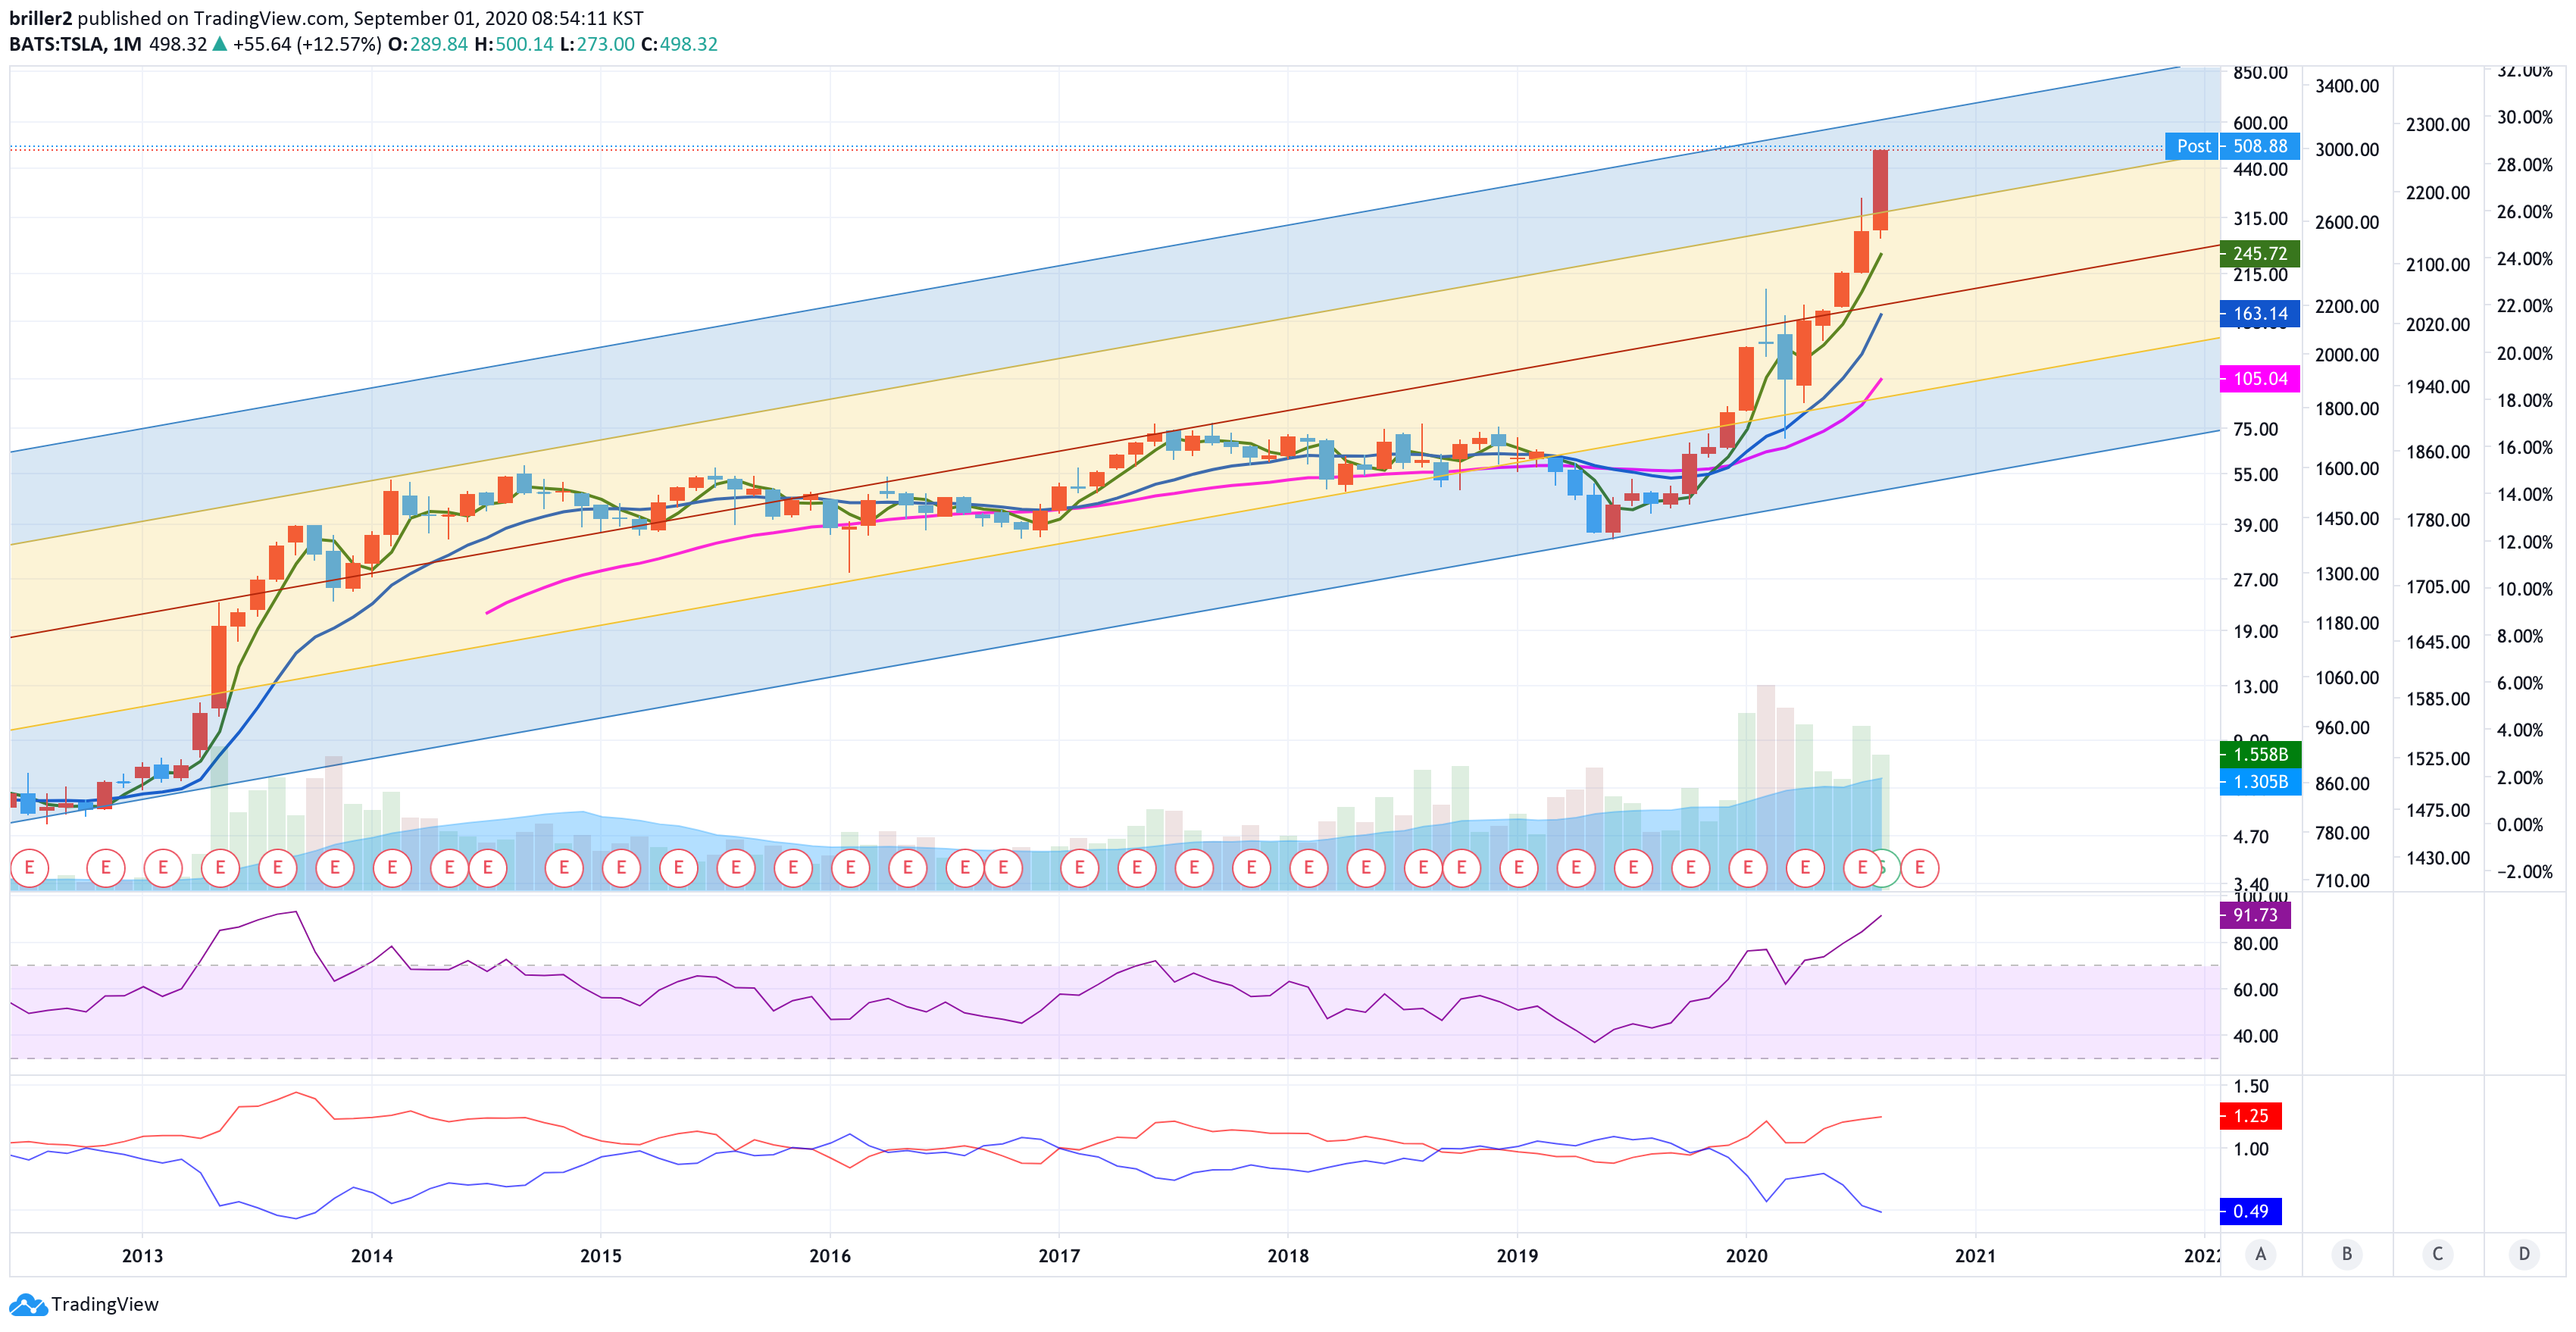Click the 13.00 price axis value
The image size is (2576, 1332).
tap(2256, 687)
